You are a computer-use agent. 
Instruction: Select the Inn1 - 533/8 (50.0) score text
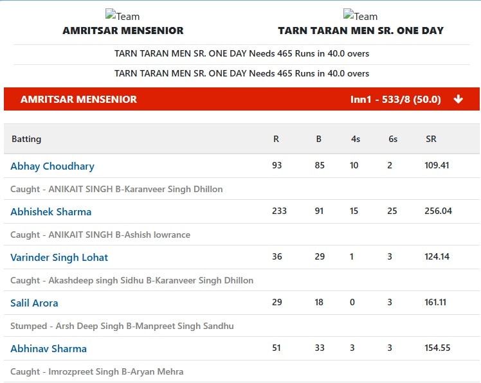coord(395,100)
